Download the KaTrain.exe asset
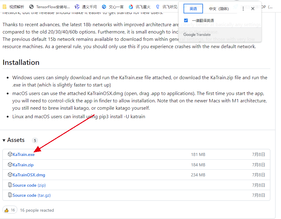This screenshot has height=219, width=281. click(x=23, y=154)
